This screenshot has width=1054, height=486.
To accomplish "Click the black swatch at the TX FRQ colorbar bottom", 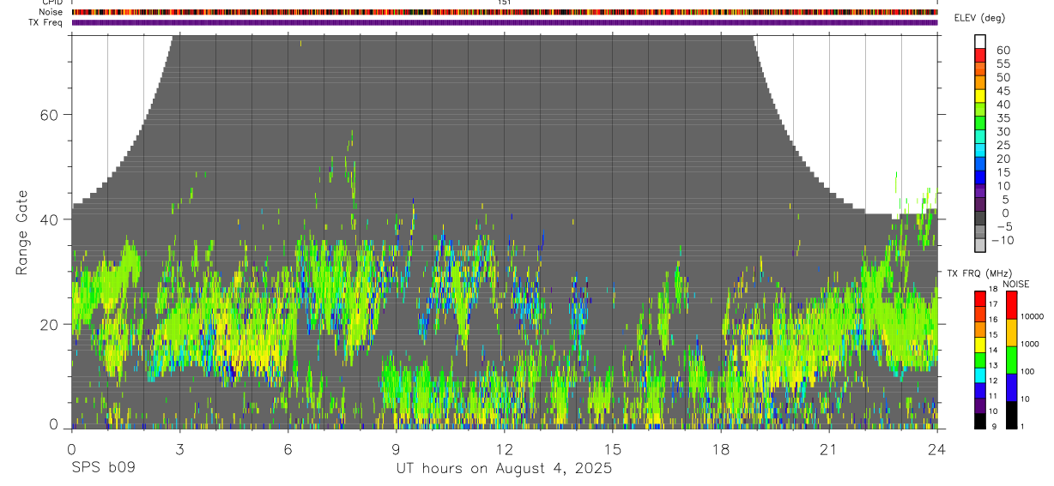I will pyautogui.click(x=979, y=421).
